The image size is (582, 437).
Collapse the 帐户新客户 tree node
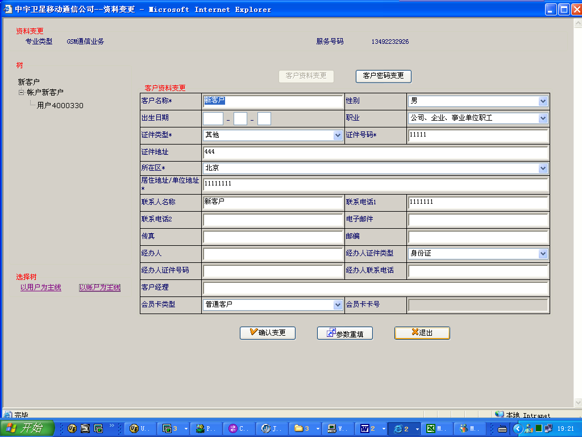pyautogui.click(x=22, y=92)
